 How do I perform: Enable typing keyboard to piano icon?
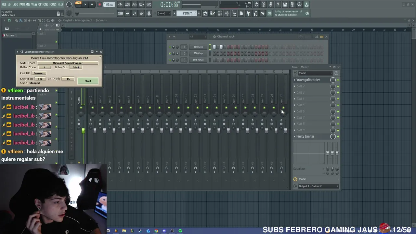(120, 13)
